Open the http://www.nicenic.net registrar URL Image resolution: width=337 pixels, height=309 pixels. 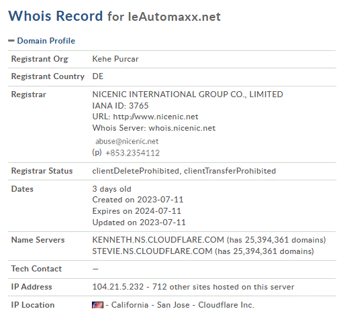point(156,117)
